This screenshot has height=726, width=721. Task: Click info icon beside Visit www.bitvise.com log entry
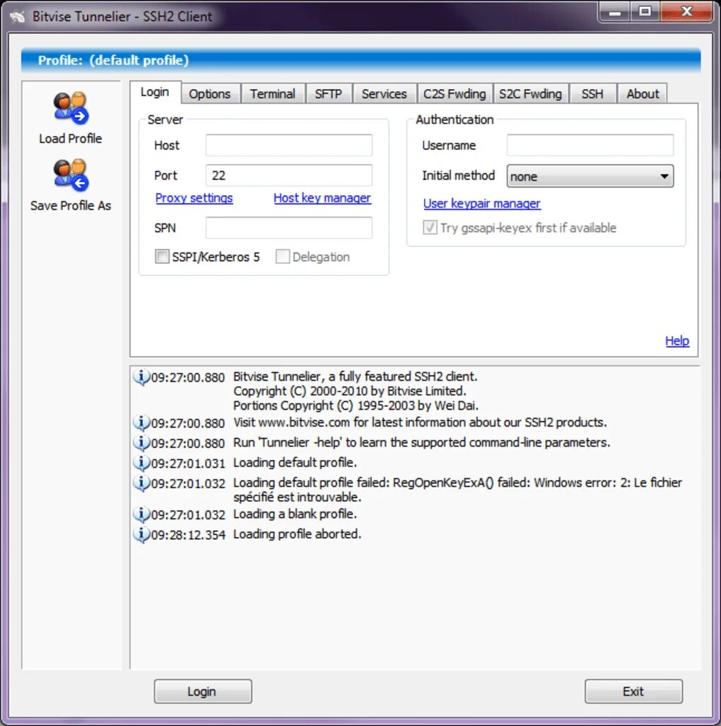click(x=141, y=422)
